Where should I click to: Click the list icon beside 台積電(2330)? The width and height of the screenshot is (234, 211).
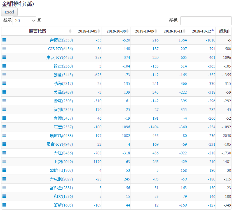(x=4, y=40)
